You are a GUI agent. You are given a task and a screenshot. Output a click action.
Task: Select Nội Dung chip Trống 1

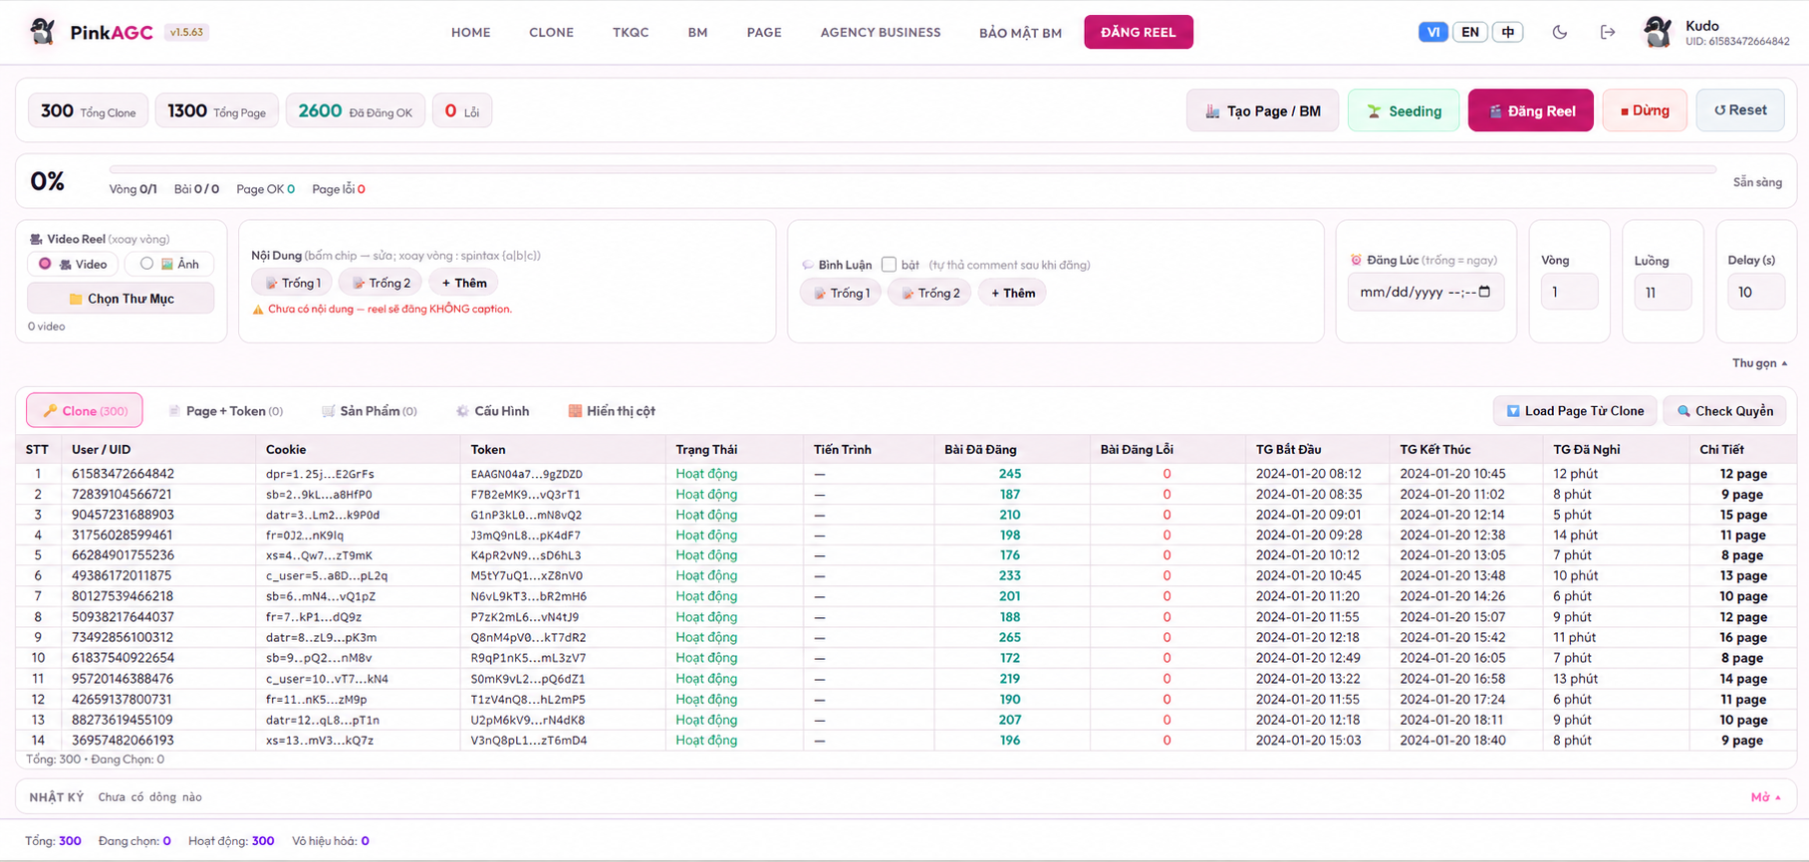click(x=292, y=283)
